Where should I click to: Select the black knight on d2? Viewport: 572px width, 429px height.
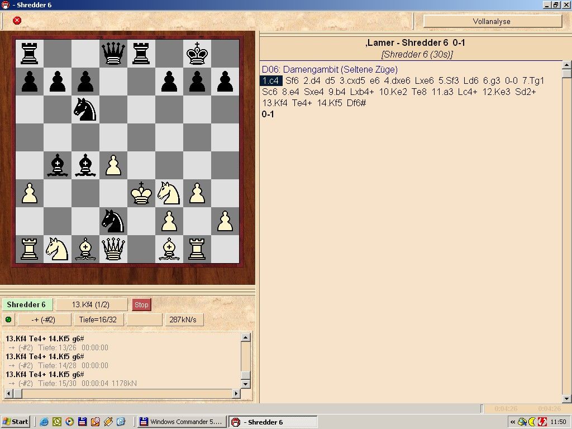click(x=113, y=221)
